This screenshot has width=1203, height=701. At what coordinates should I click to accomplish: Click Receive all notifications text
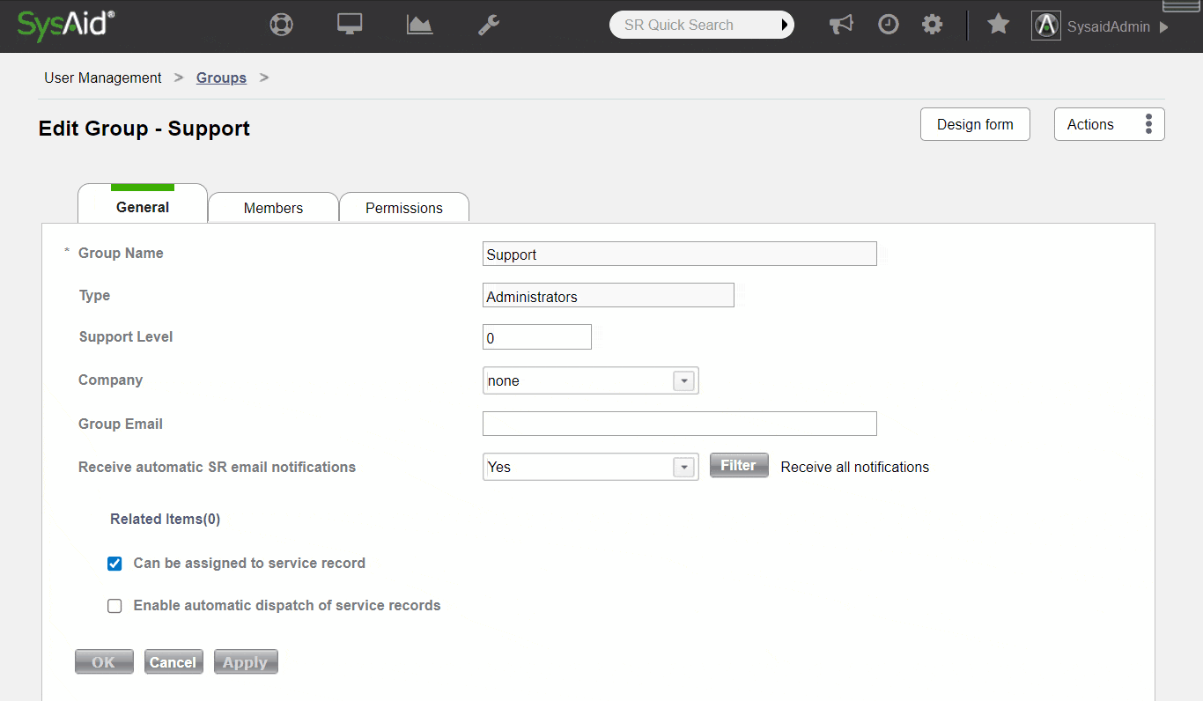click(855, 467)
